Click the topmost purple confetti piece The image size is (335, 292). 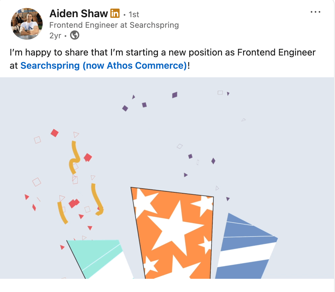click(x=175, y=95)
